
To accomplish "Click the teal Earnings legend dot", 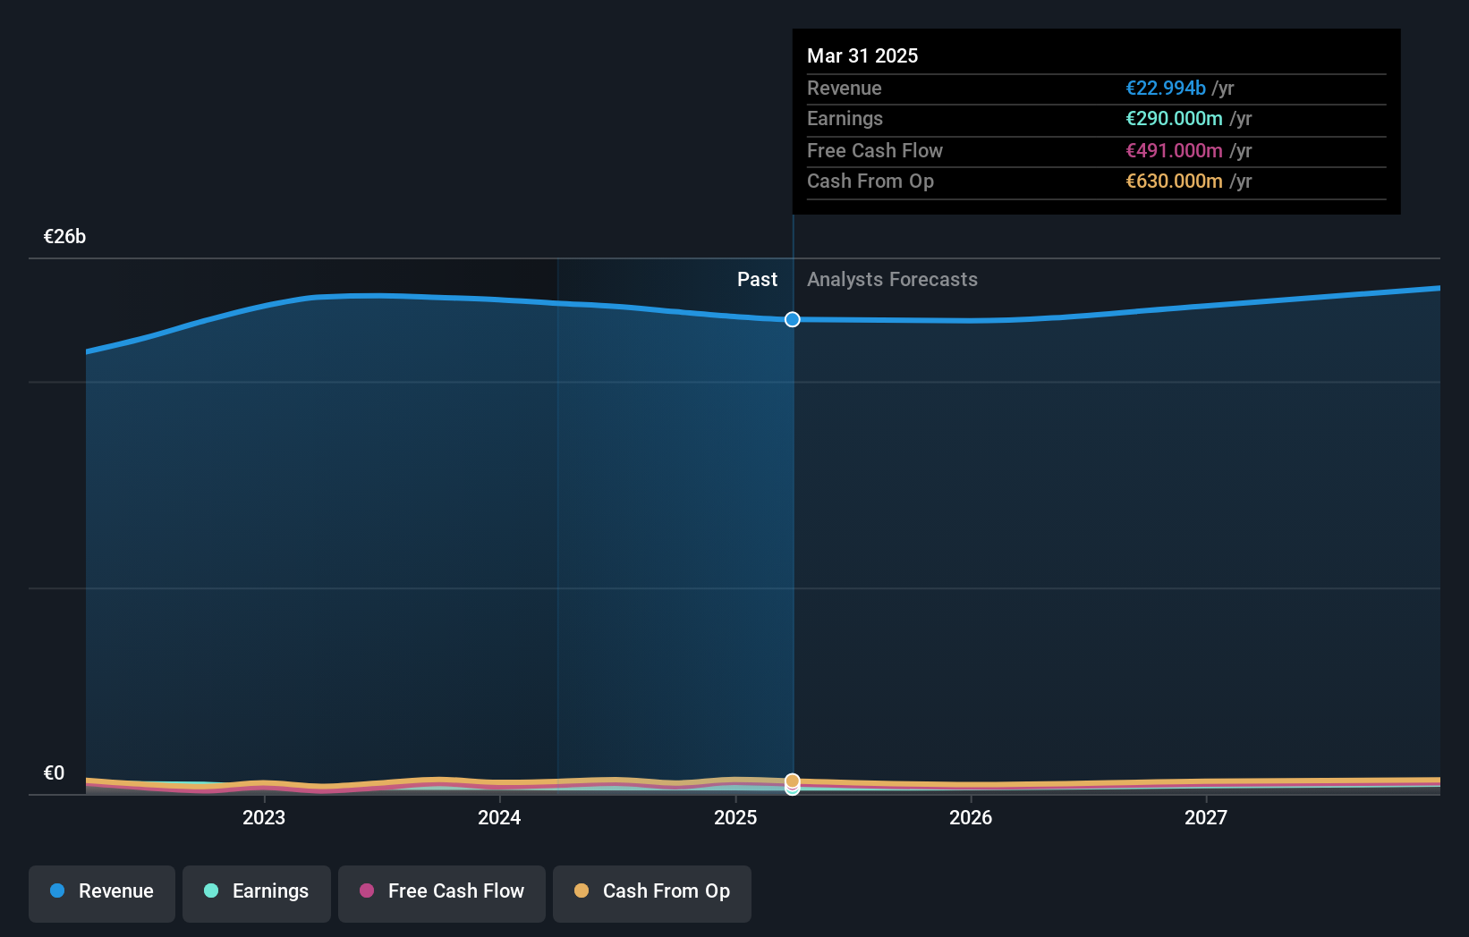I will 211,891.
